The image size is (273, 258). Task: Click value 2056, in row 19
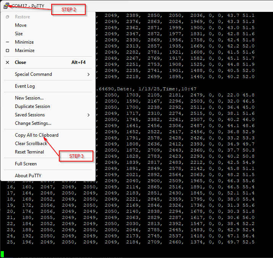(48, 205)
